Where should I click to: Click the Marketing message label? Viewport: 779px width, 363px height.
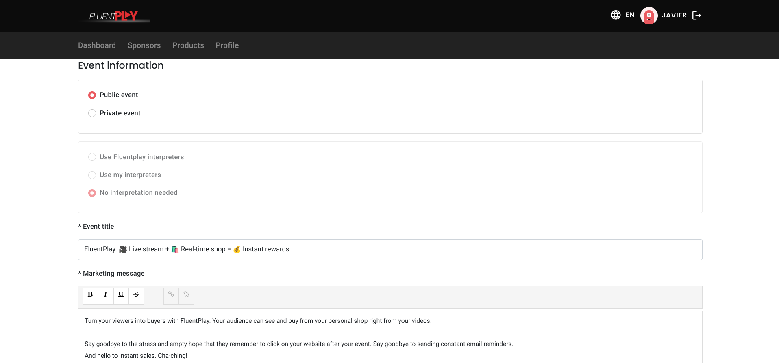[x=111, y=274]
